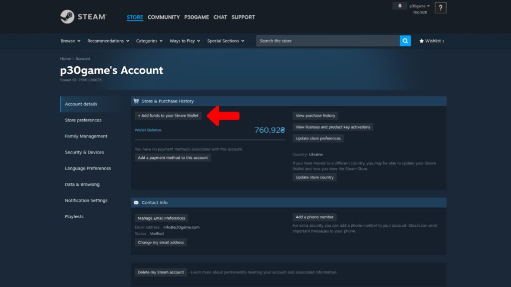Click the shopping cart icon in Store & Purchase History

coord(136,101)
